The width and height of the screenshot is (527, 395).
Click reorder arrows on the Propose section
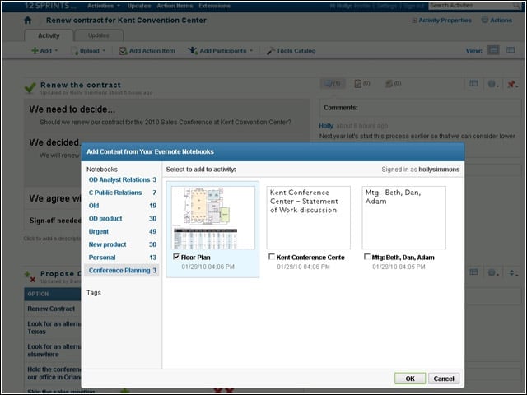coord(512,272)
